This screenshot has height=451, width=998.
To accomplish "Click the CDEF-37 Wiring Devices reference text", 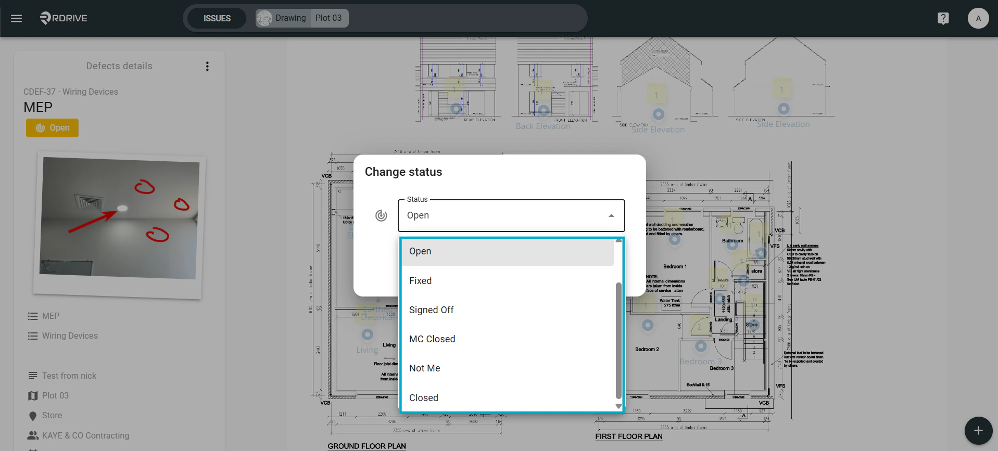I will pos(71,92).
